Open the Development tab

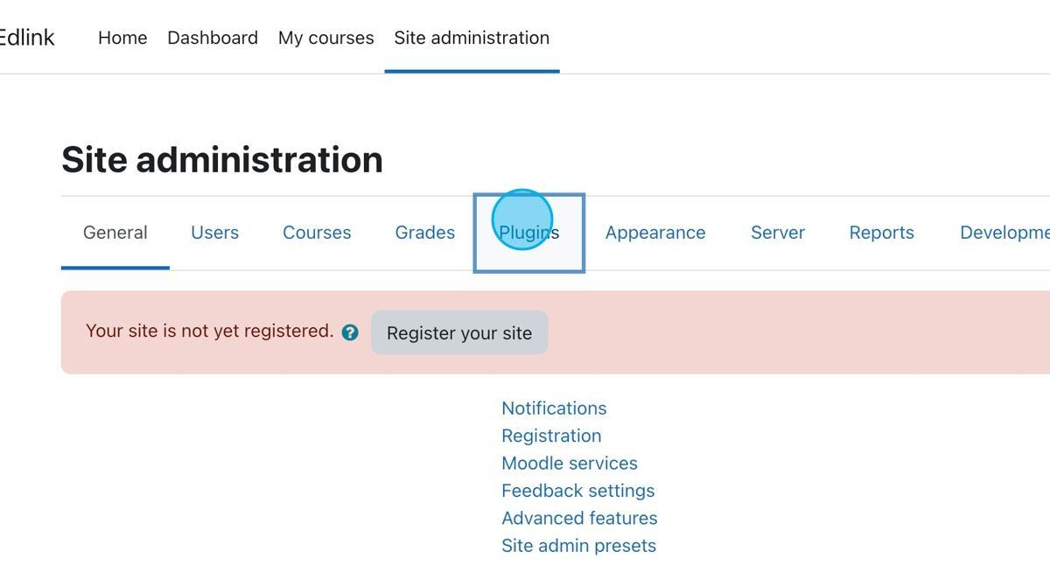pos(1004,233)
